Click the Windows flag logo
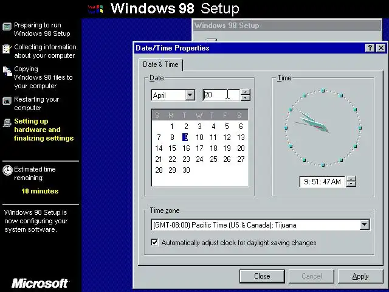This screenshot has width=389, height=292. (x=96, y=9)
